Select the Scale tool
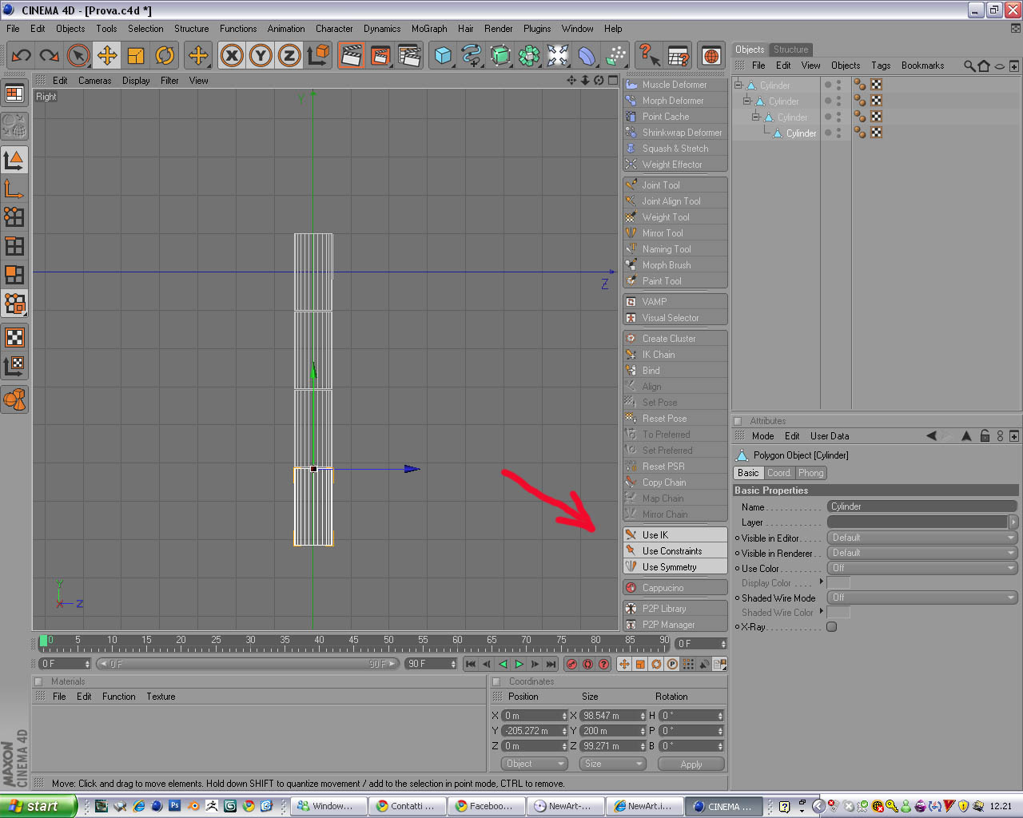This screenshot has width=1023, height=818. coord(136,55)
